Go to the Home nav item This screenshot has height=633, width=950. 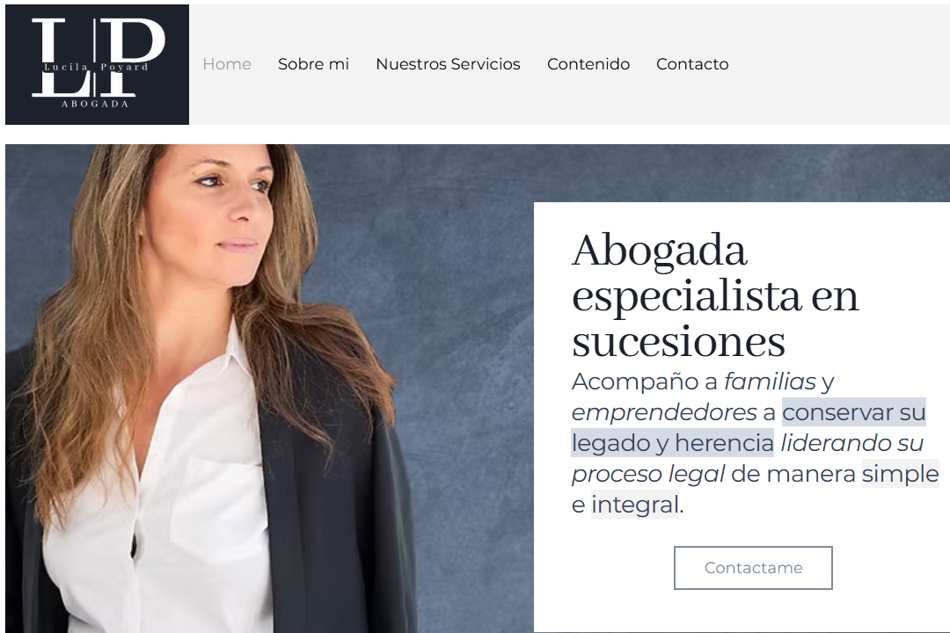tap(227, 64)
